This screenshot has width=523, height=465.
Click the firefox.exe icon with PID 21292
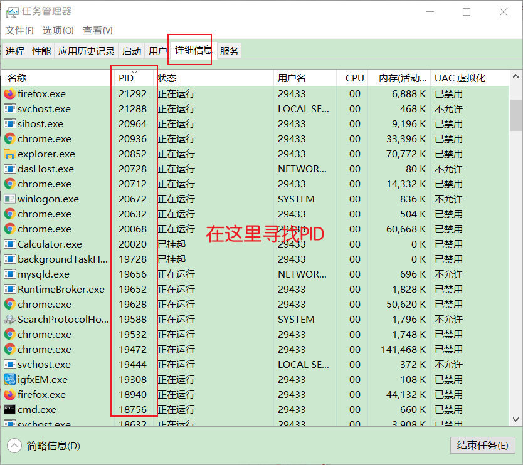coord(9,94)
